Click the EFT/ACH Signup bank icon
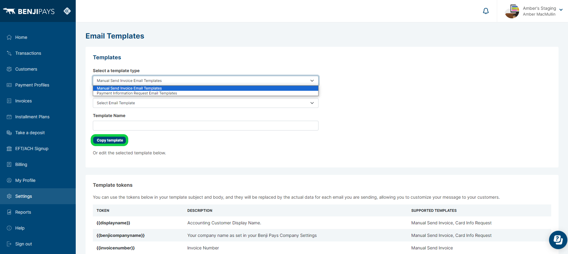This screenshot has width=568, height=254. pos(9,149)
